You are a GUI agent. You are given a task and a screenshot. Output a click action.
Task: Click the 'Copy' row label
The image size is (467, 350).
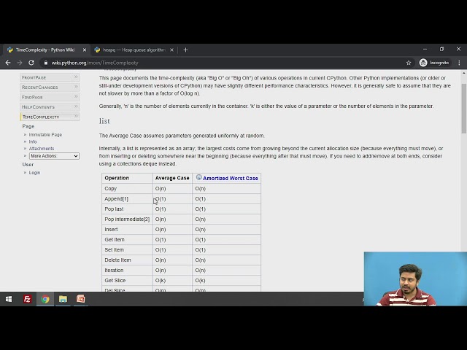coord(110,189)
